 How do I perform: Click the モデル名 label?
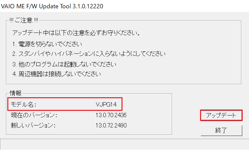(24, 105)
